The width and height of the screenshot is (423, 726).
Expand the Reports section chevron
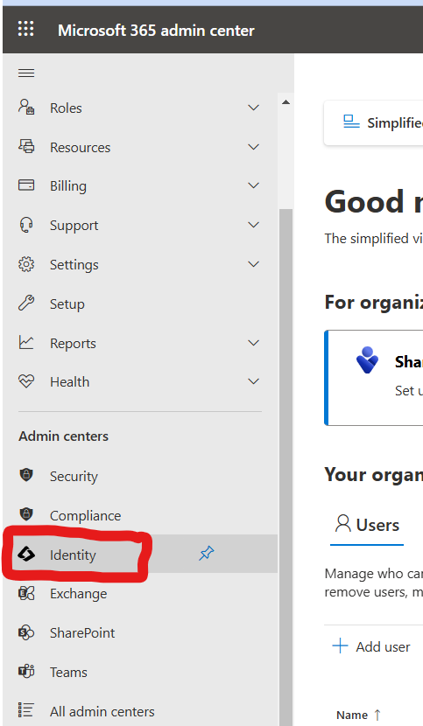(x=253, y=343)
